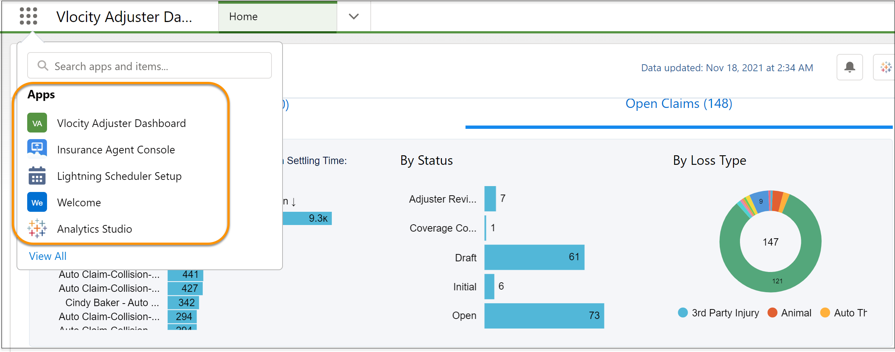Click the 3rd Party Injury legend swatch
The width and height of the screenshot is (895, 352).
[x=683, y=313]
